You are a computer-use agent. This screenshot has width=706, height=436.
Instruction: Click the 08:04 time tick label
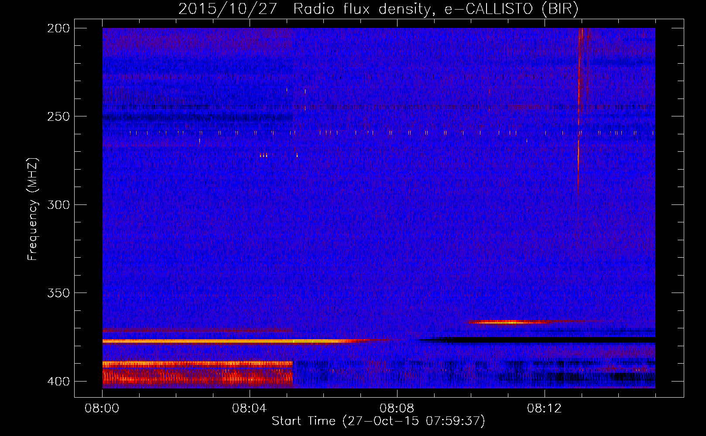click(x=250, y=409)
